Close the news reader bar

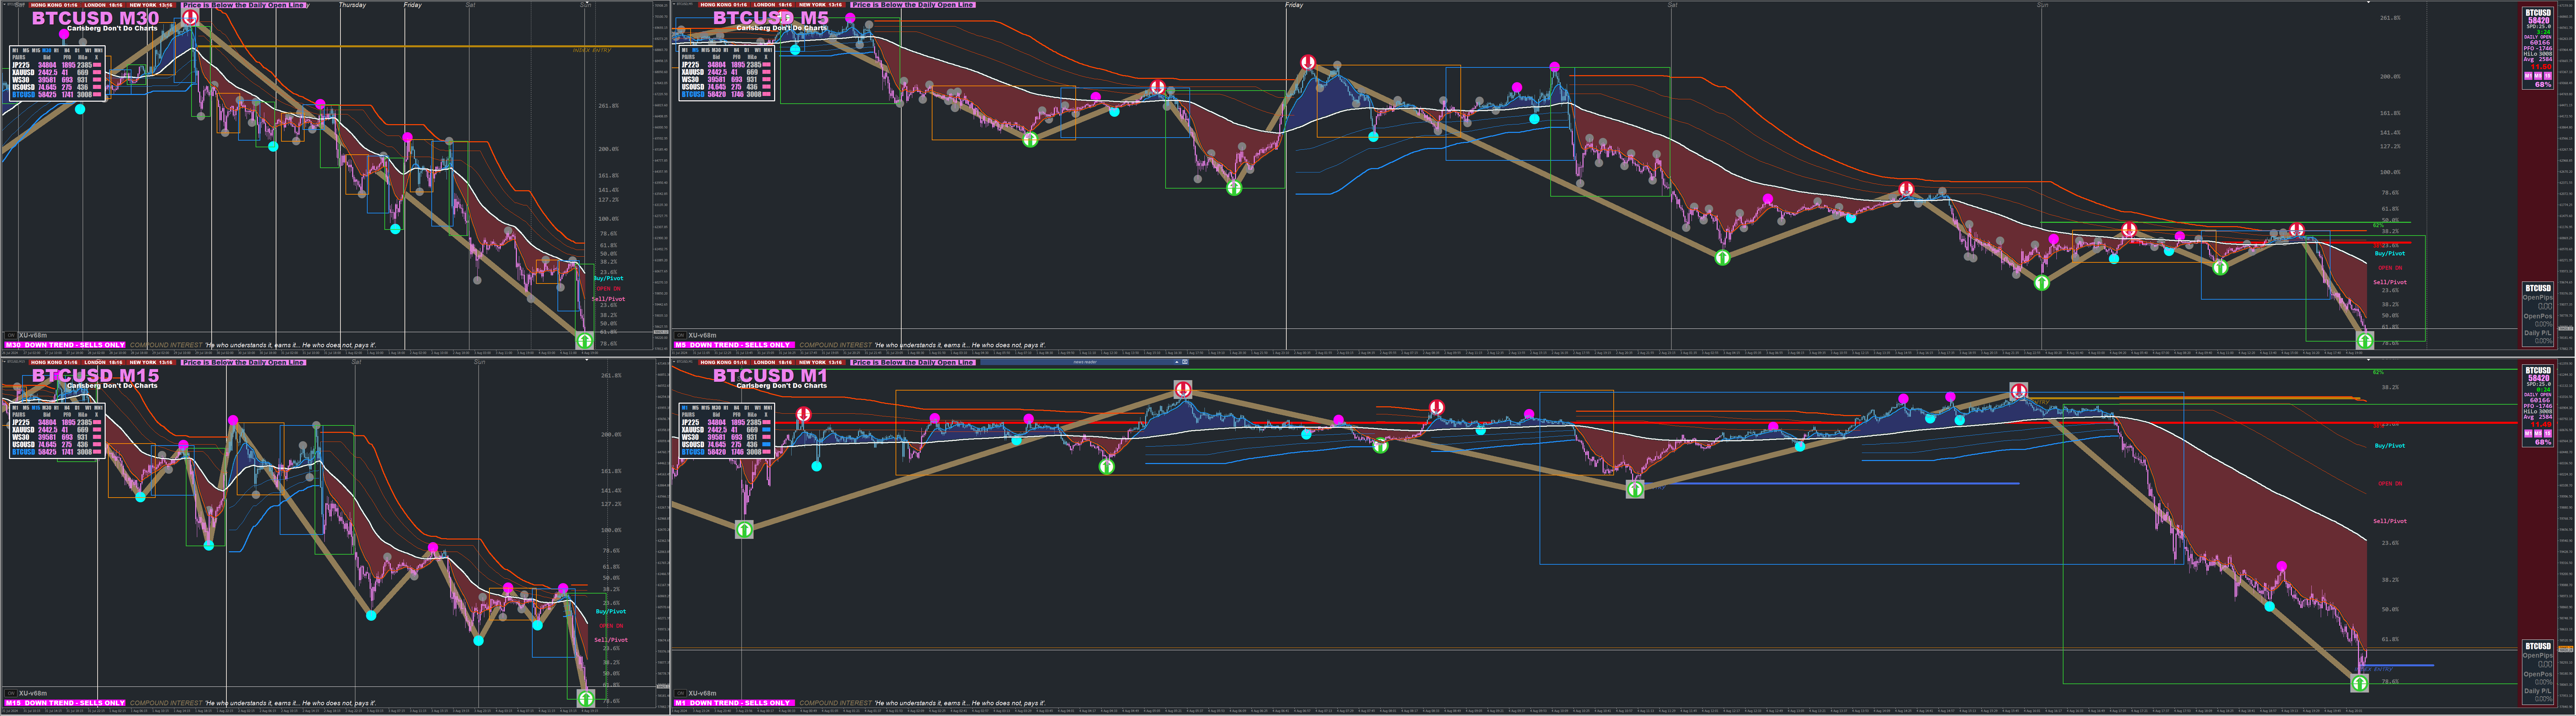point(1185,362)
